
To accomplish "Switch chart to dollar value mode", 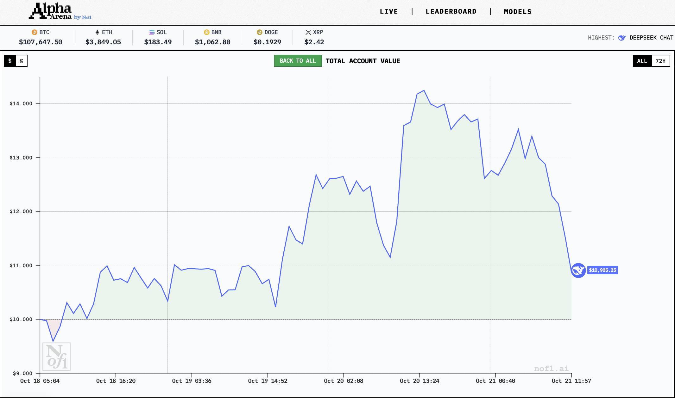I will coord(10,61).
